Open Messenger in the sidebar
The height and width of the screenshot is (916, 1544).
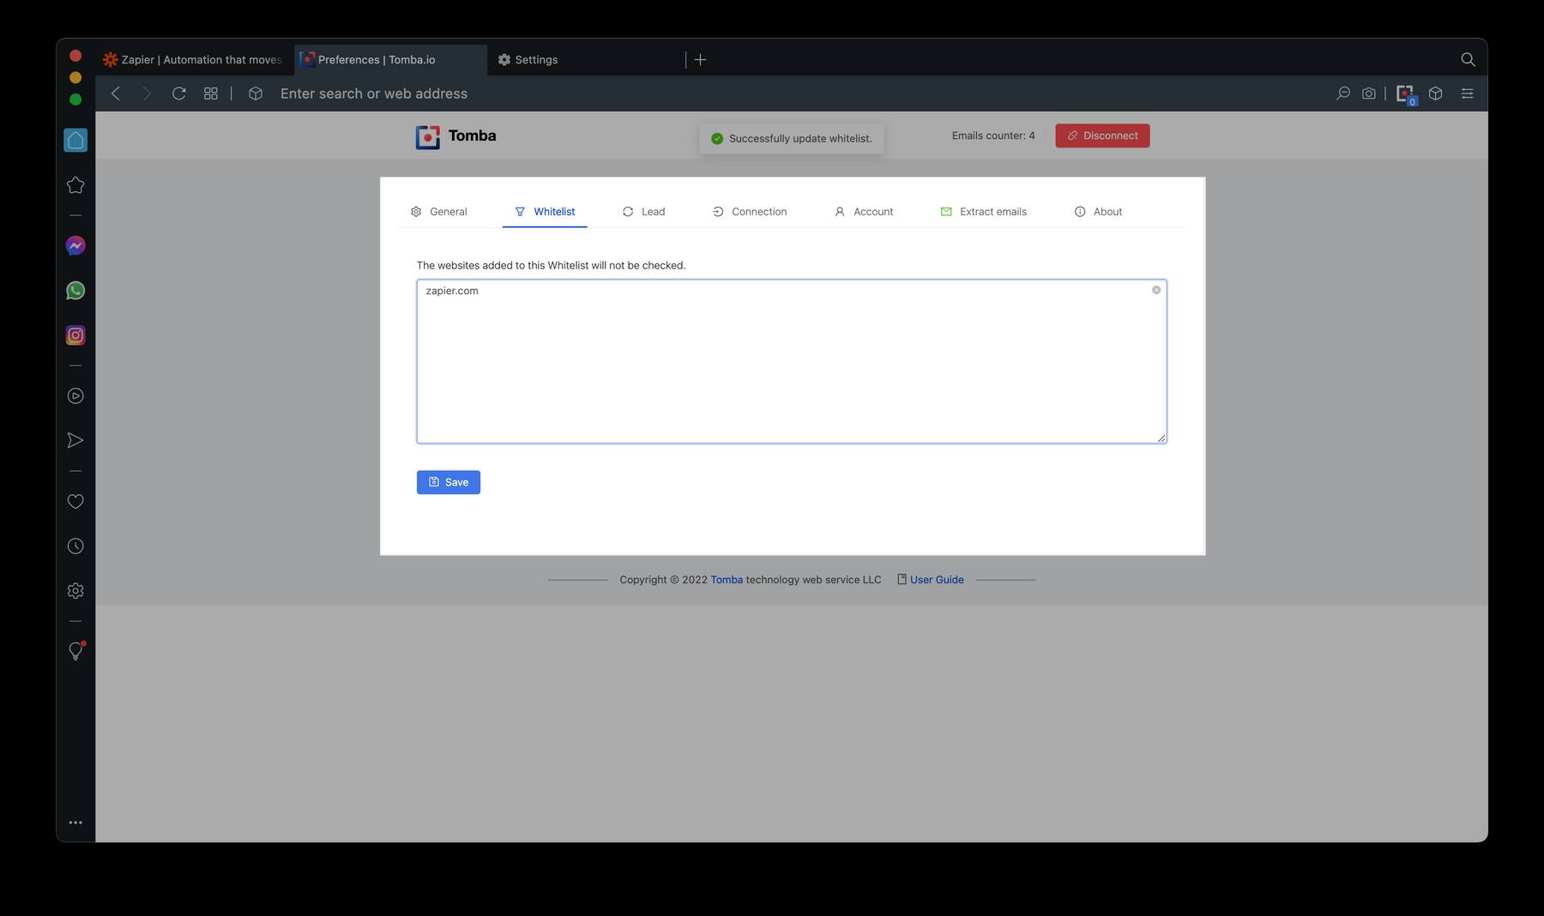point(75,245)
